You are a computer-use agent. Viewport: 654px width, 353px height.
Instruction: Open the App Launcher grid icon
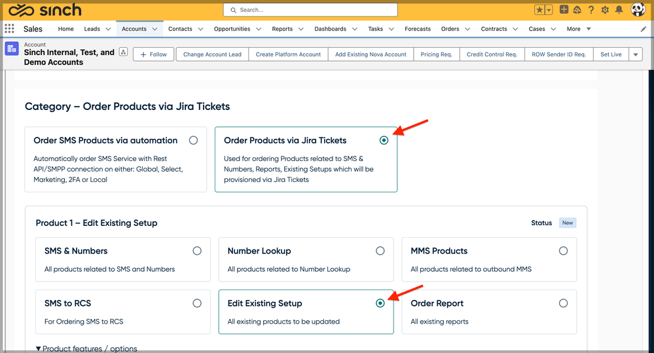click(9, 29)
